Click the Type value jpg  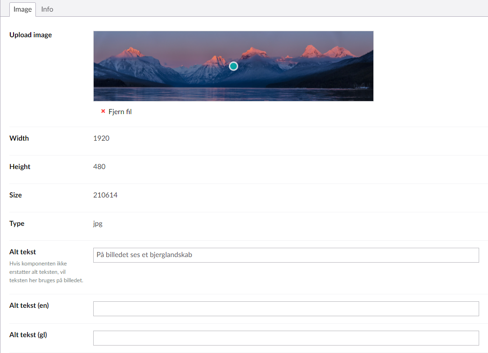98,224
